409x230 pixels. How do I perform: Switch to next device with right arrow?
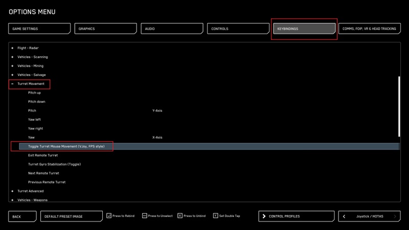(395, 216)
